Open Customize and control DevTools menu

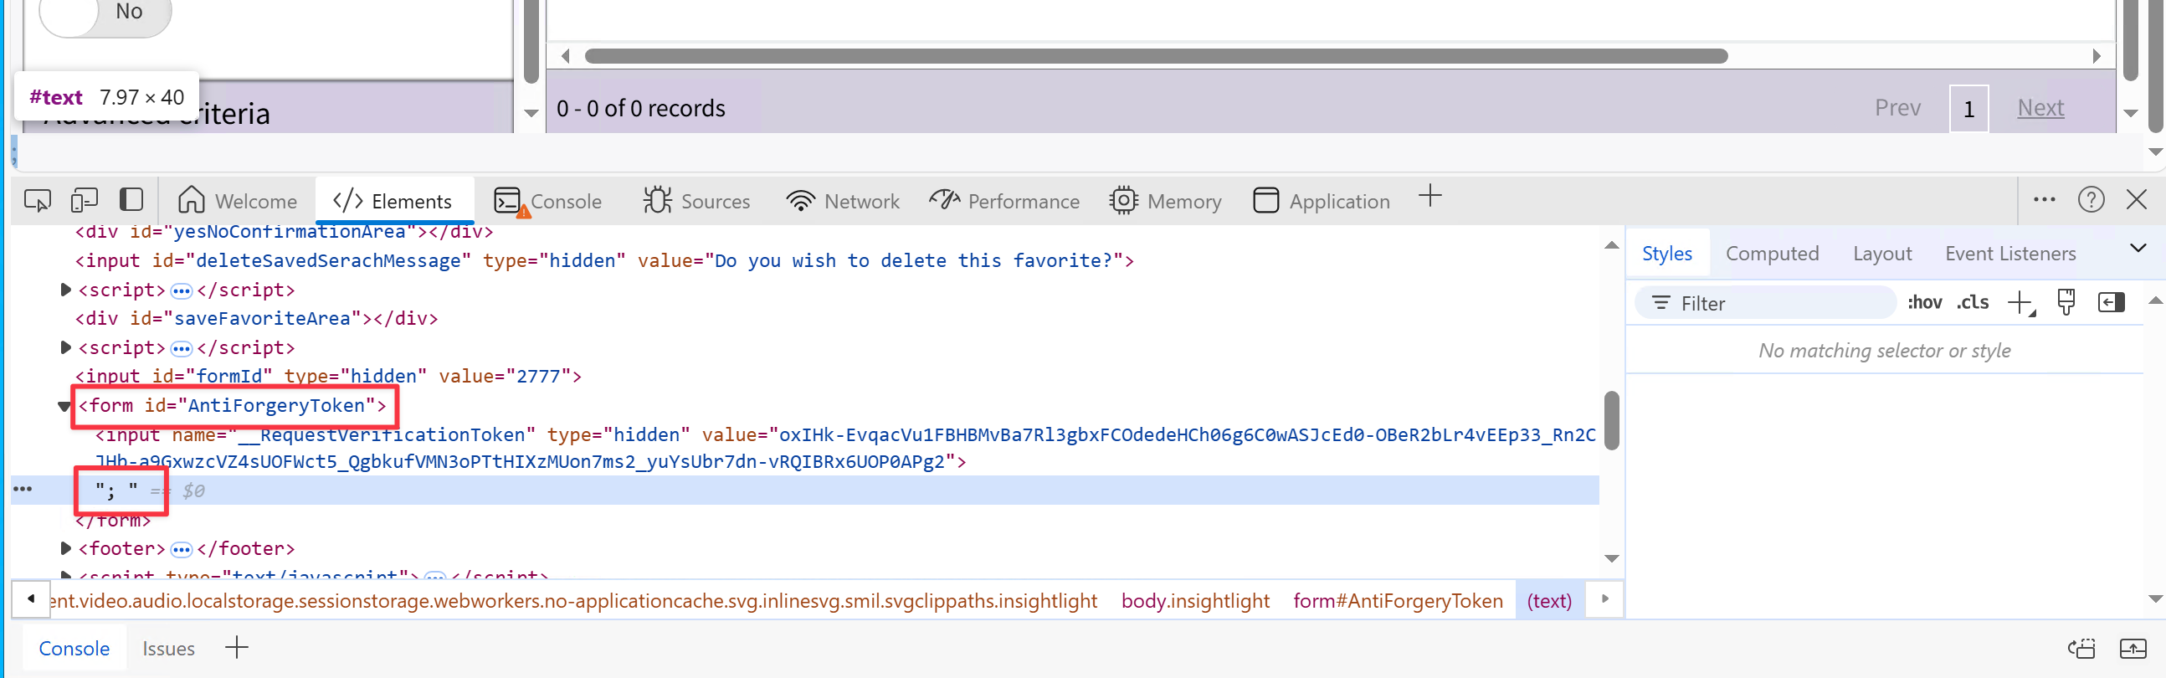pos(2044,200)
